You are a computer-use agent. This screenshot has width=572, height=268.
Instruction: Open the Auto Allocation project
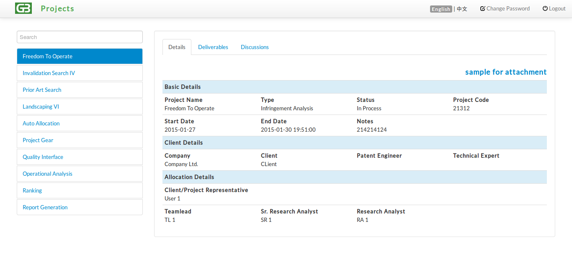coord(80,123)
